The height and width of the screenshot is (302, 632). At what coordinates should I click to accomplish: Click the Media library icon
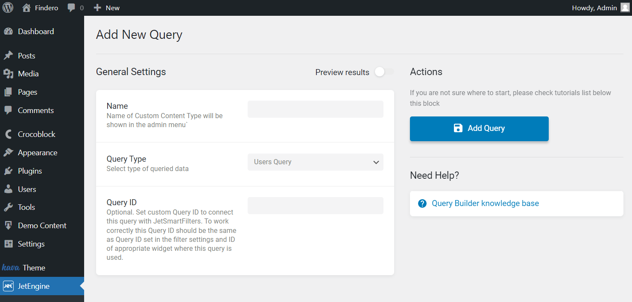[x=8, y=74]
